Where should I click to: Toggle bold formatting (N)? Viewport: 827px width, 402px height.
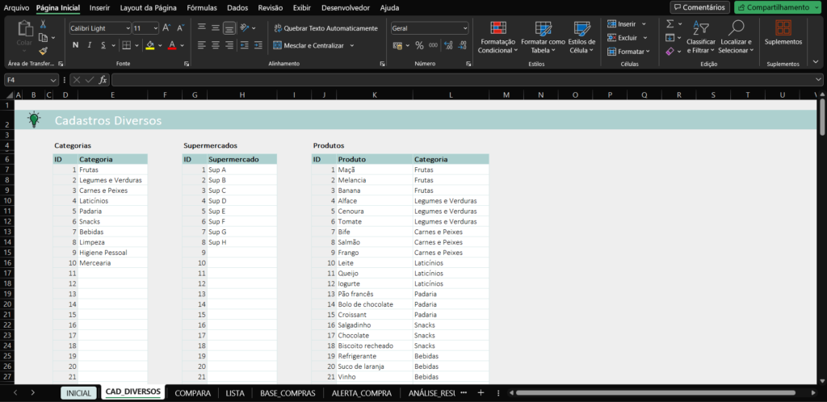(75, 45)
